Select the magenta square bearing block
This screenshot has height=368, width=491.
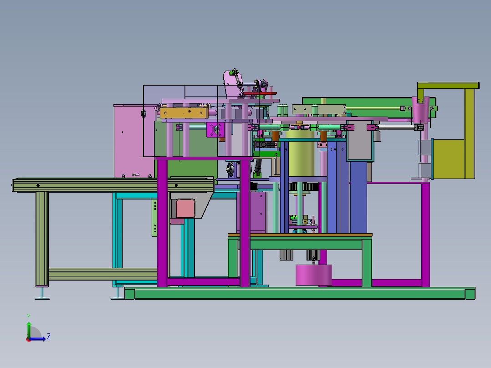point(215,129)
